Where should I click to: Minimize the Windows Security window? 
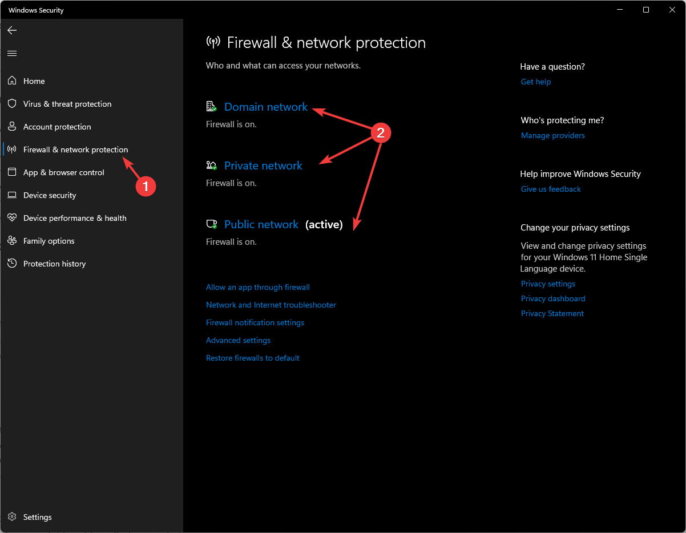(x=620, y=10)
